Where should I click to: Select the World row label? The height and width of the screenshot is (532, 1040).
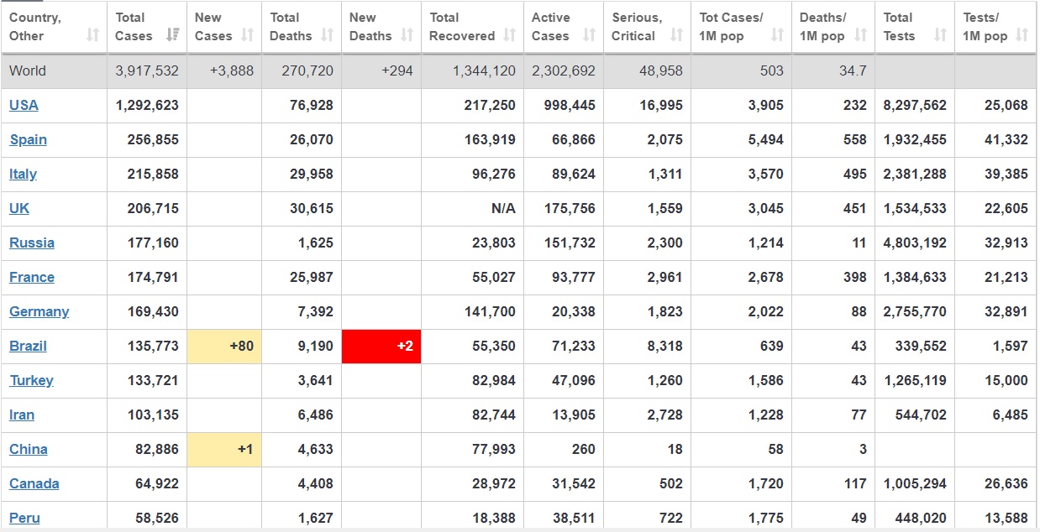click(28, 70)
